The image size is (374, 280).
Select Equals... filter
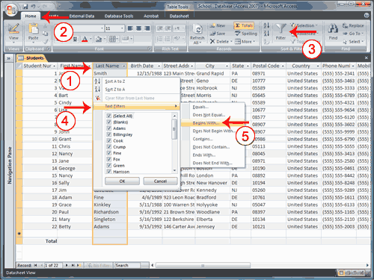pyautogui.click(x=212, y=107)
